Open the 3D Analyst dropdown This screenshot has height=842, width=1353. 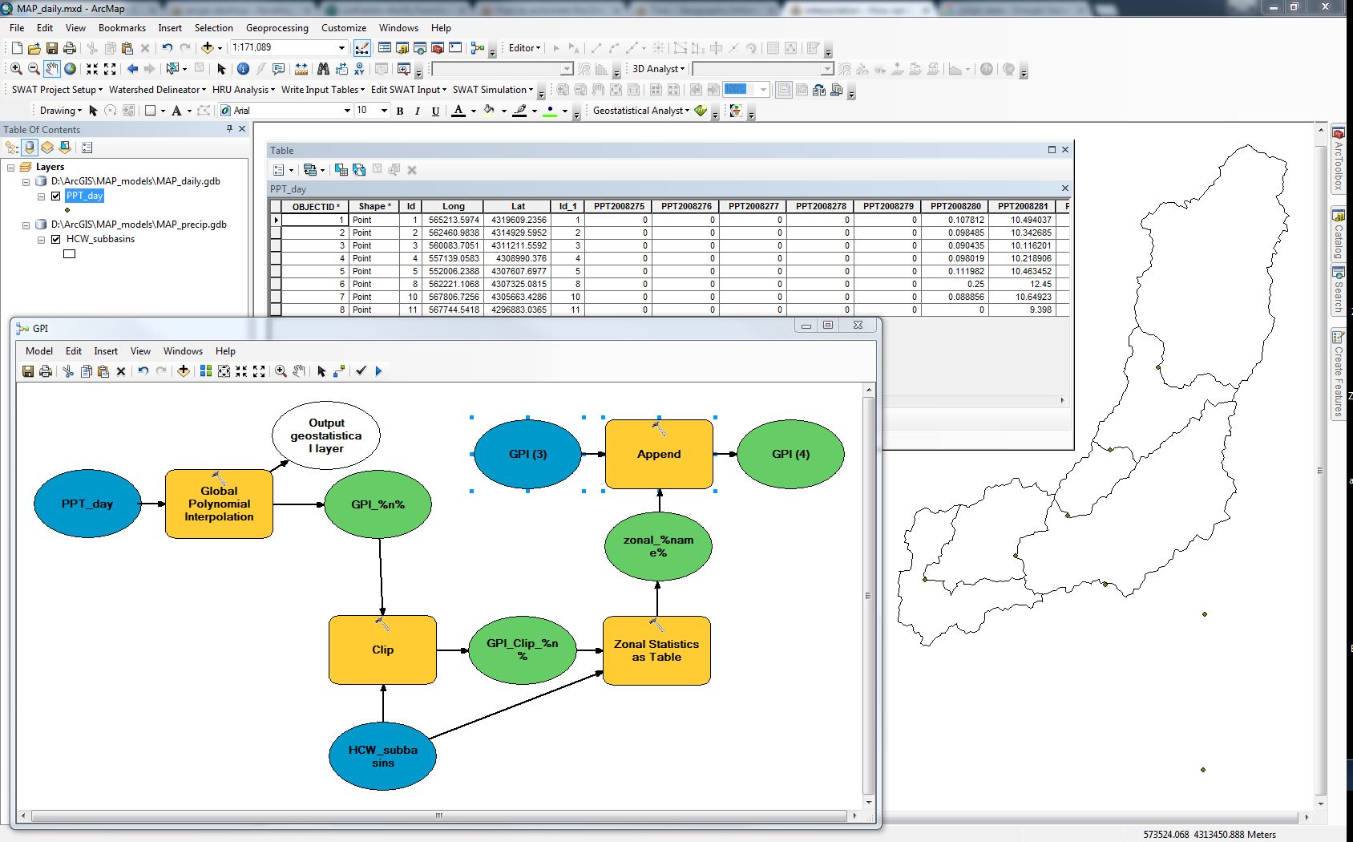pyautogui.click(x=659, y=69)
